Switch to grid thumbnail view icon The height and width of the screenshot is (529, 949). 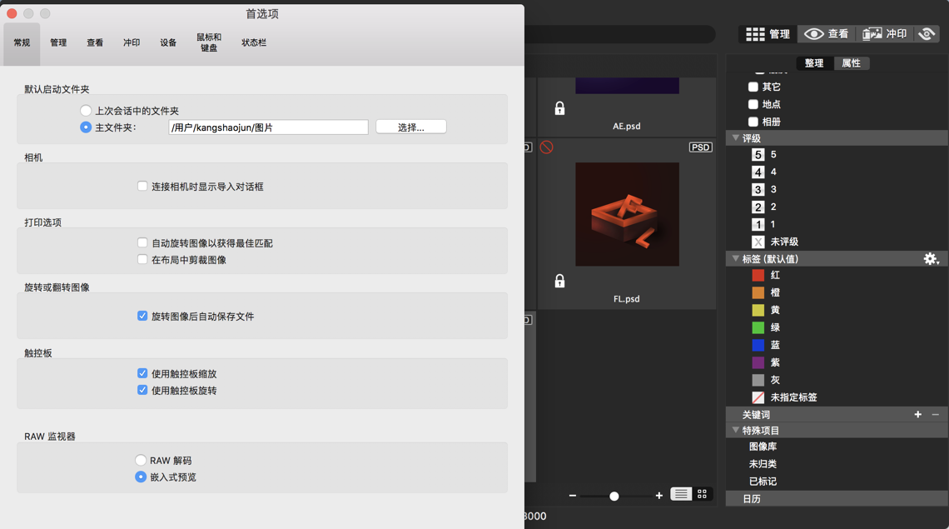pyautogui.click(x=702, y=494)
